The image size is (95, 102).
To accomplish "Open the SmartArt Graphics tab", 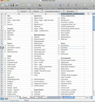I will tap(53, 11).
